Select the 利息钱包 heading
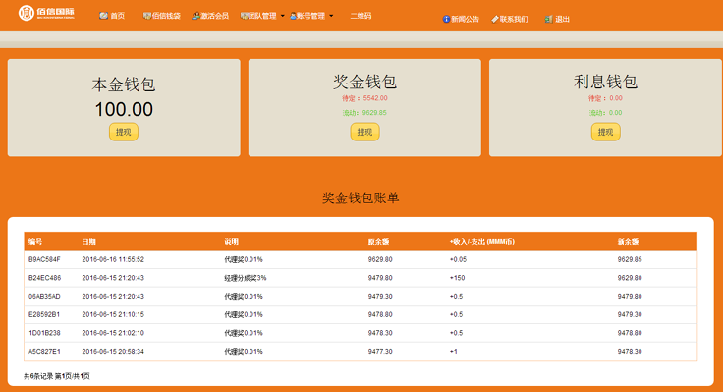 tap(605, 82)
